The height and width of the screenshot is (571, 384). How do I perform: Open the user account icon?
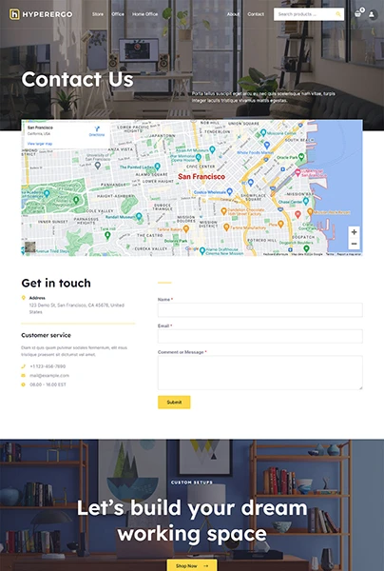pyautogui.click(x=372, y=14)
